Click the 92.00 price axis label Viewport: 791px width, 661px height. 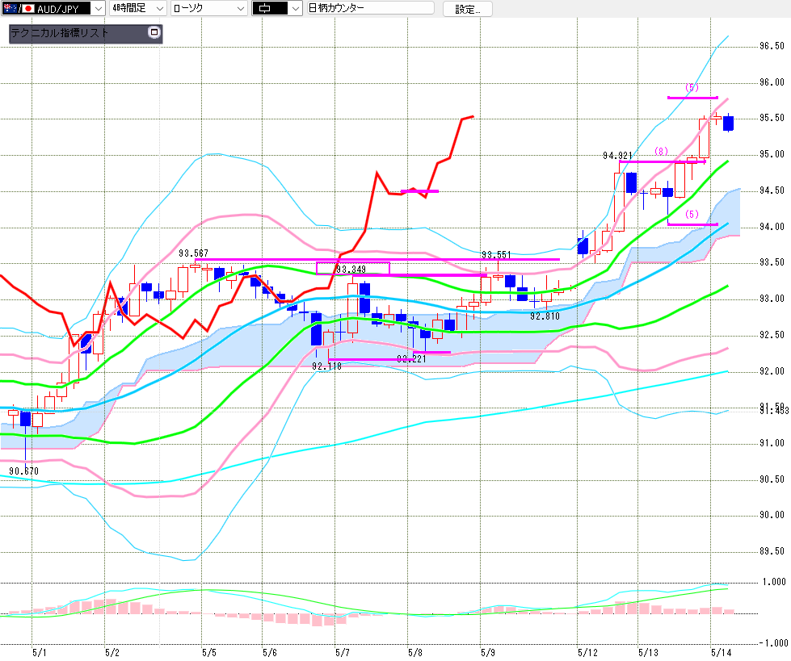[772, 371]
